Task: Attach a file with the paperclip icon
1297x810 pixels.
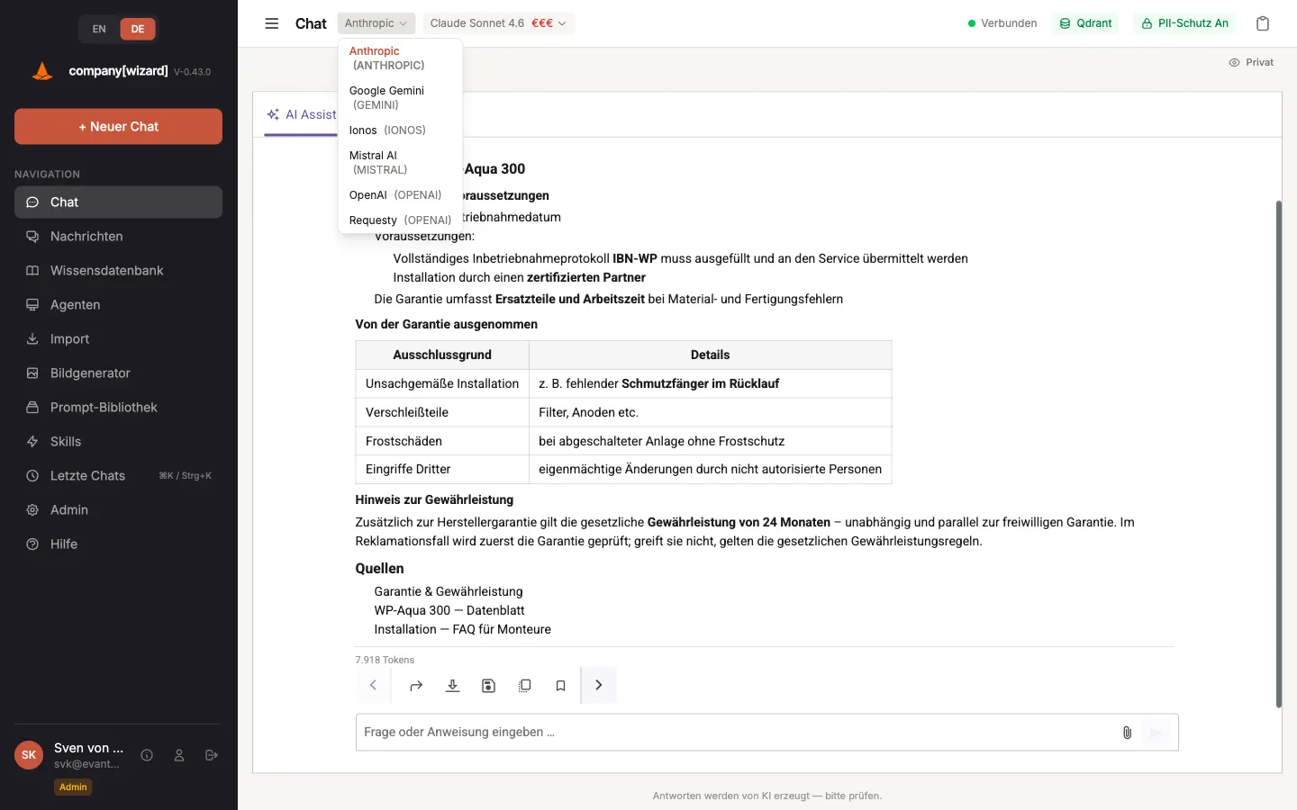Action: click(x=1127, y=733)
